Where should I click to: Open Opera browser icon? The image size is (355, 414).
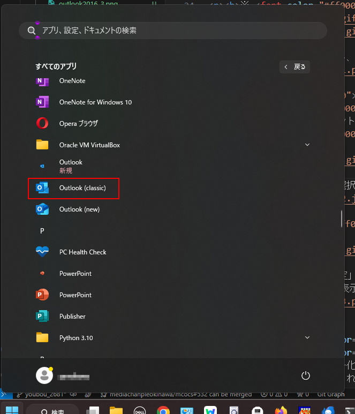42,123
